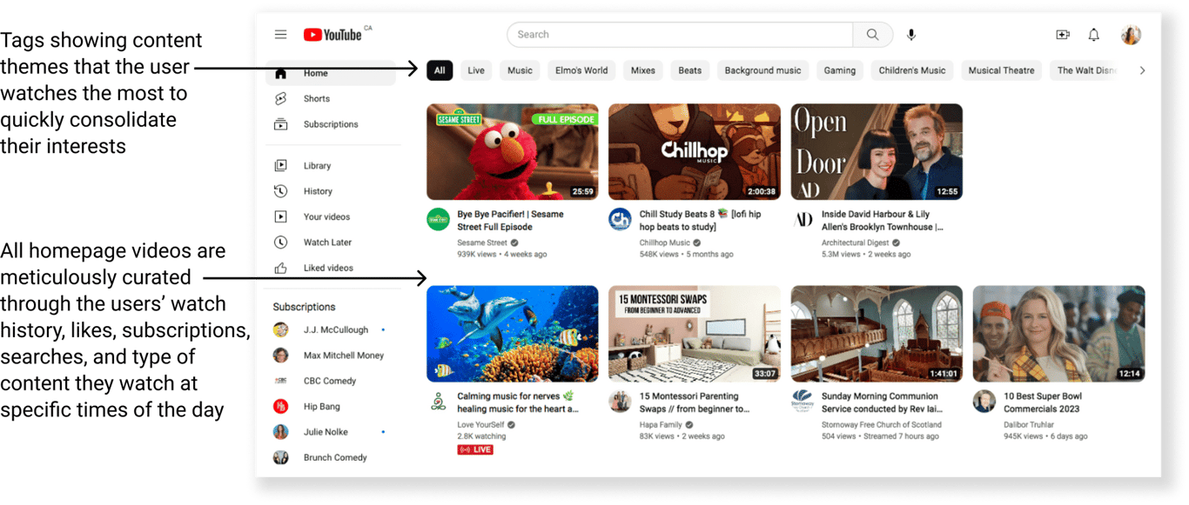Open Sesame Street channel avatar
The height and width of the screenshot is (505, 1189).
[438, 219]
